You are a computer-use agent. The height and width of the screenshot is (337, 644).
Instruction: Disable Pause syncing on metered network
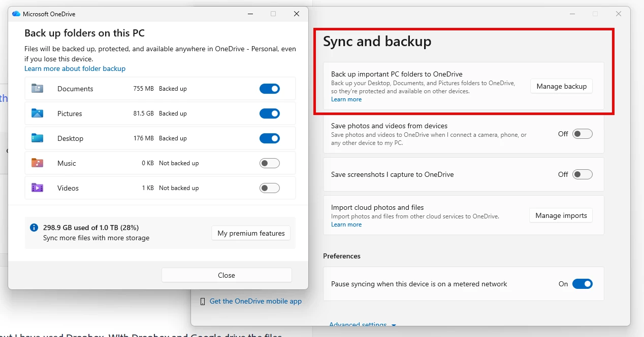point(583,284)
